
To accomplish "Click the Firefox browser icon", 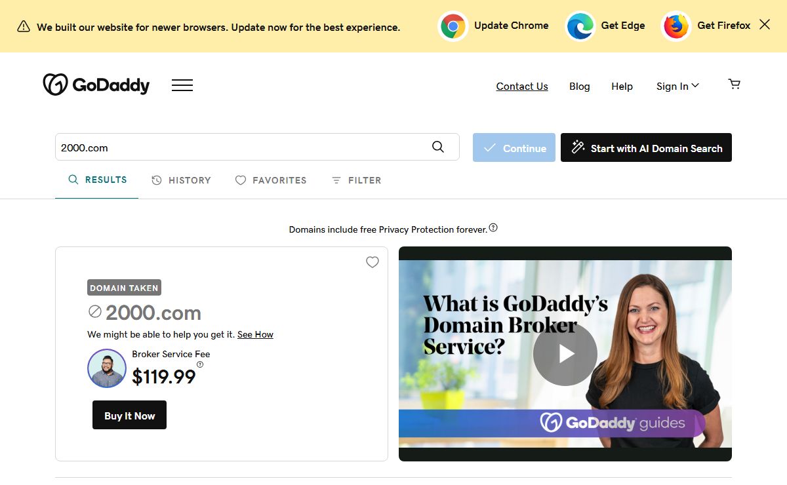I will pos(676,26).
